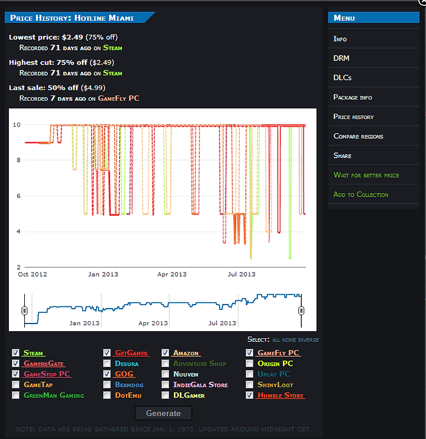Uncheck the GetGames checkbox

[x=106, y=353]
